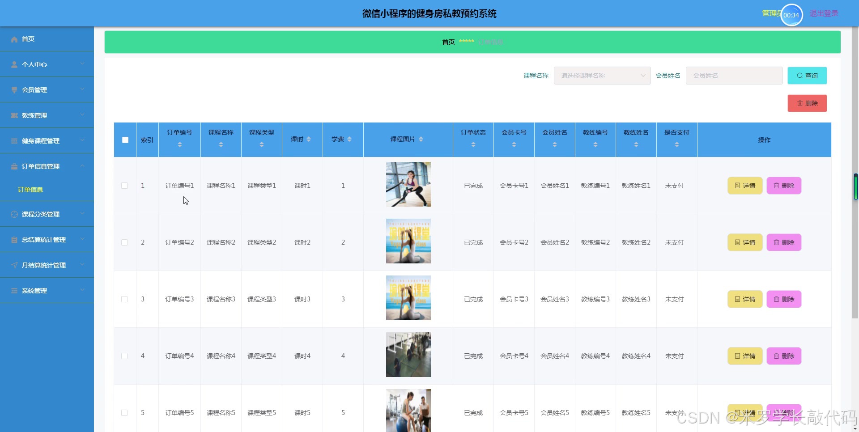
Task: Click 退出登录 to log out
Action: (x=824, y=13)
